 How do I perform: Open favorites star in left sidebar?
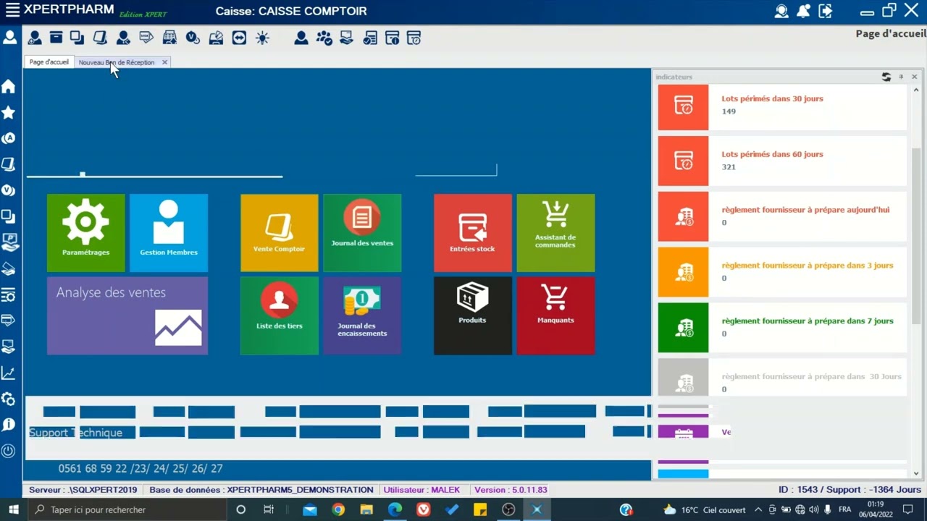(9, 112)
